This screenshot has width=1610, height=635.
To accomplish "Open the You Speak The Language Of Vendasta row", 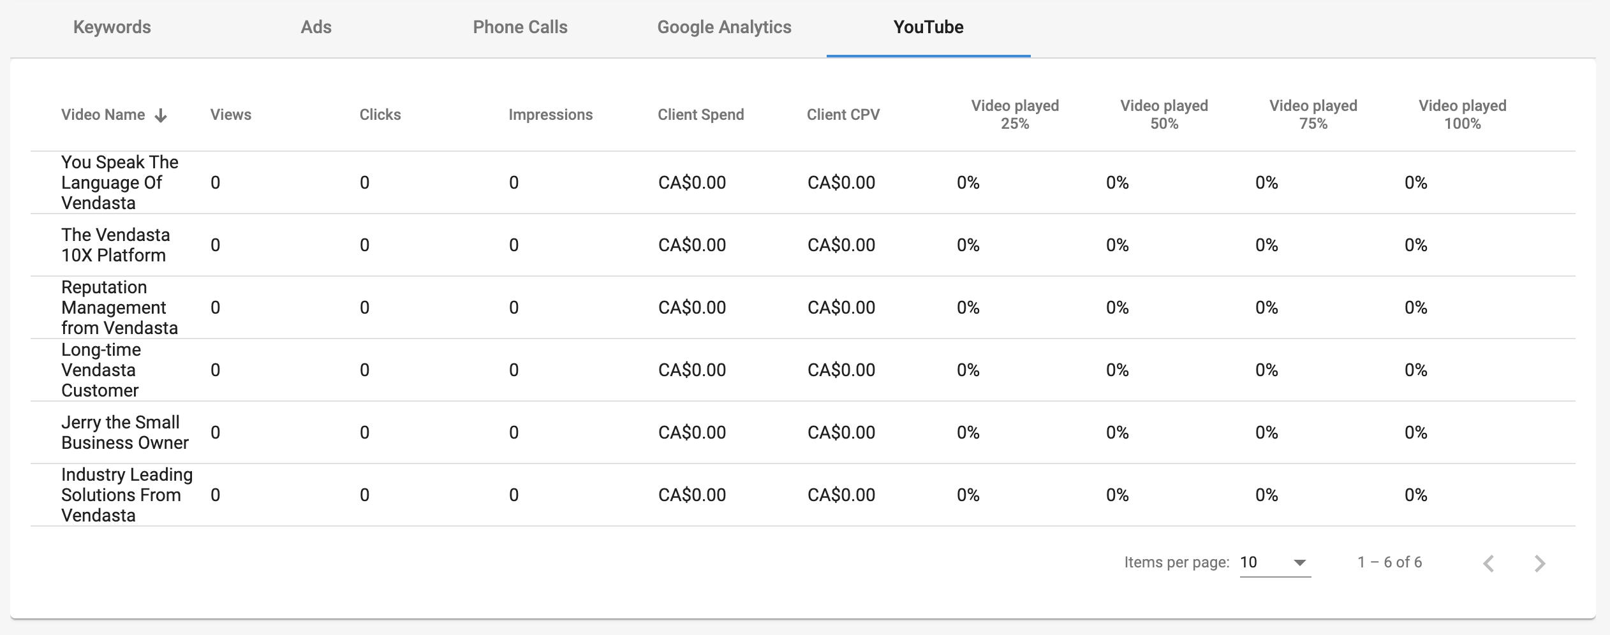I will click(120, 182).
